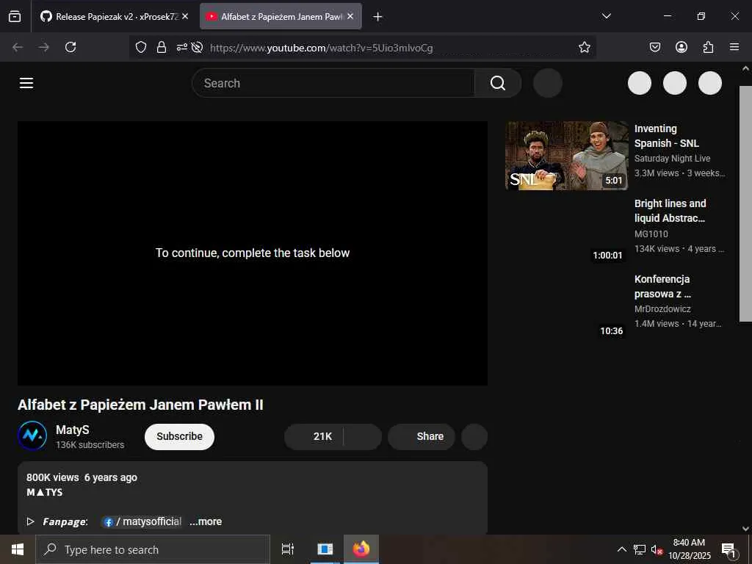Open the Firefox application menu
This screenshot has width=752, height=564.
(x=734, y=47)
